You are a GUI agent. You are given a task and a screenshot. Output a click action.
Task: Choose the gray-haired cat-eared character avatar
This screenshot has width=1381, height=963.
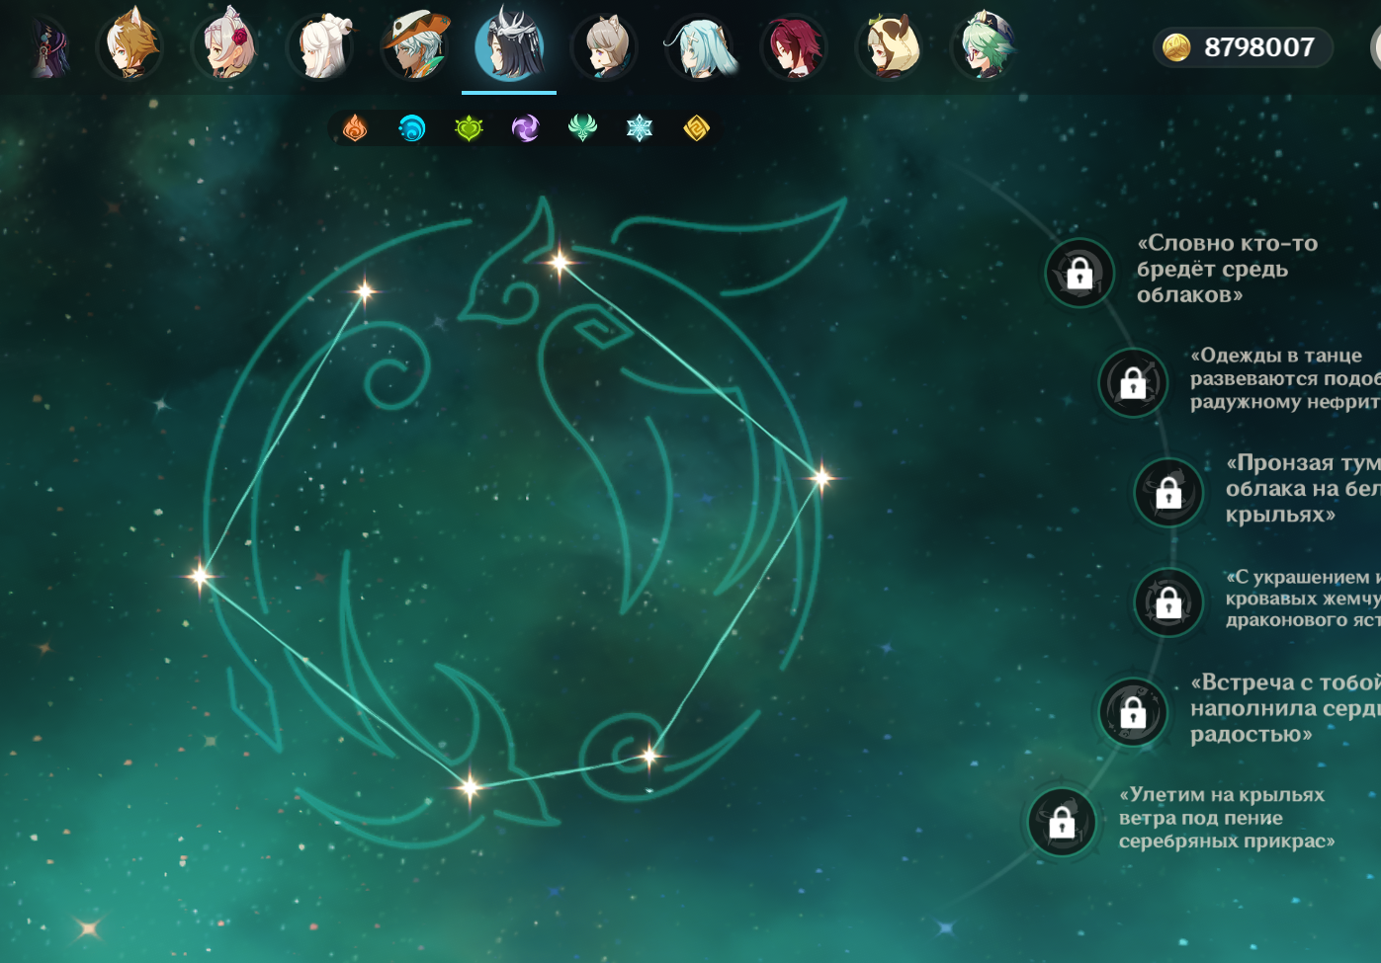pyautogui.click(x=604, y=44)
